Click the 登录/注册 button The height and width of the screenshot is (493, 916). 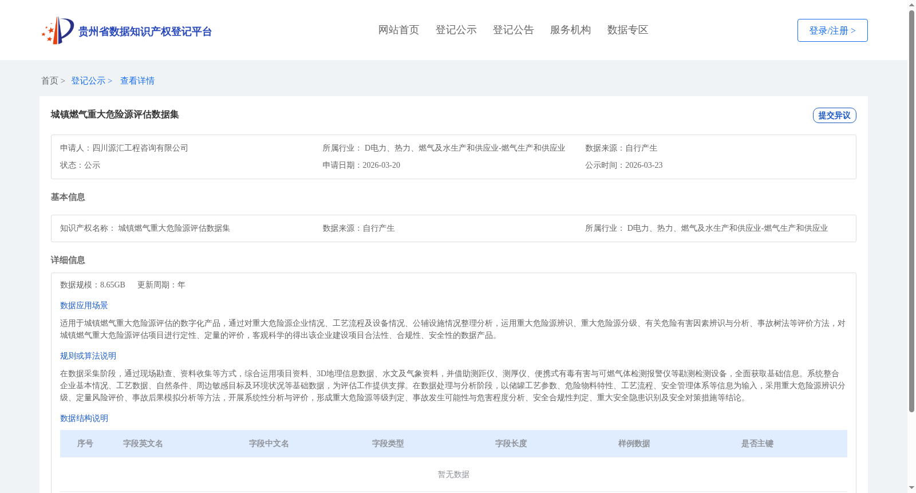tap(832, 30)
